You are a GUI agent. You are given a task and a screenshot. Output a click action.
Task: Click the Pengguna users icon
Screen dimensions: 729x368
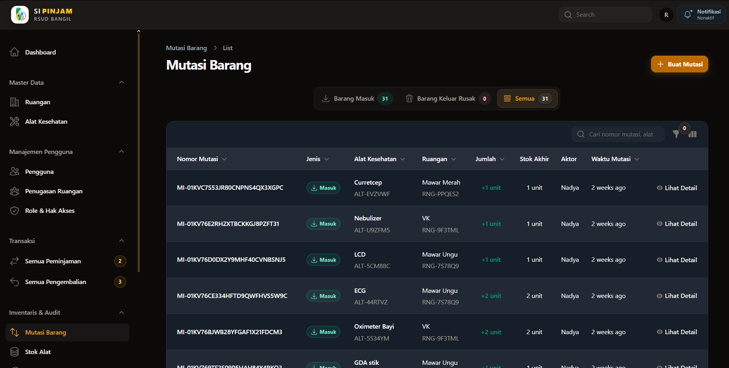click(x=14, y=171)
